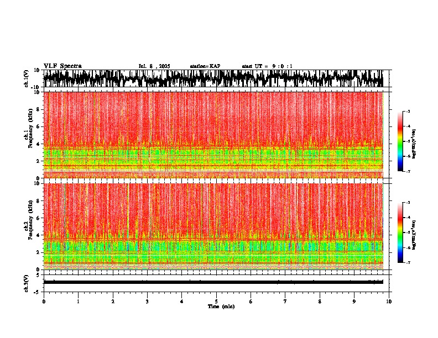Click the "-3" label on ch.1 colorbar
This screenshot has height=338, width=438.
tap(408, 111)
